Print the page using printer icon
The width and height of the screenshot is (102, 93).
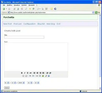click(43, 9)
